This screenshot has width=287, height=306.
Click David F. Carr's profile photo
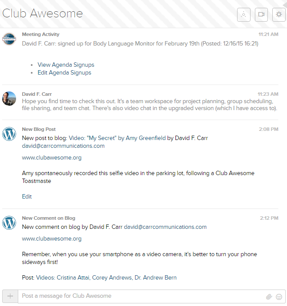9,98
